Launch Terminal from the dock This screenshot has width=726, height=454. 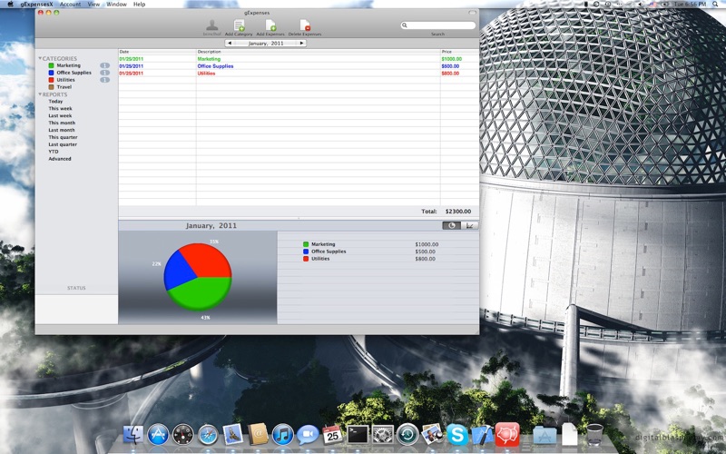coord(358,435)
